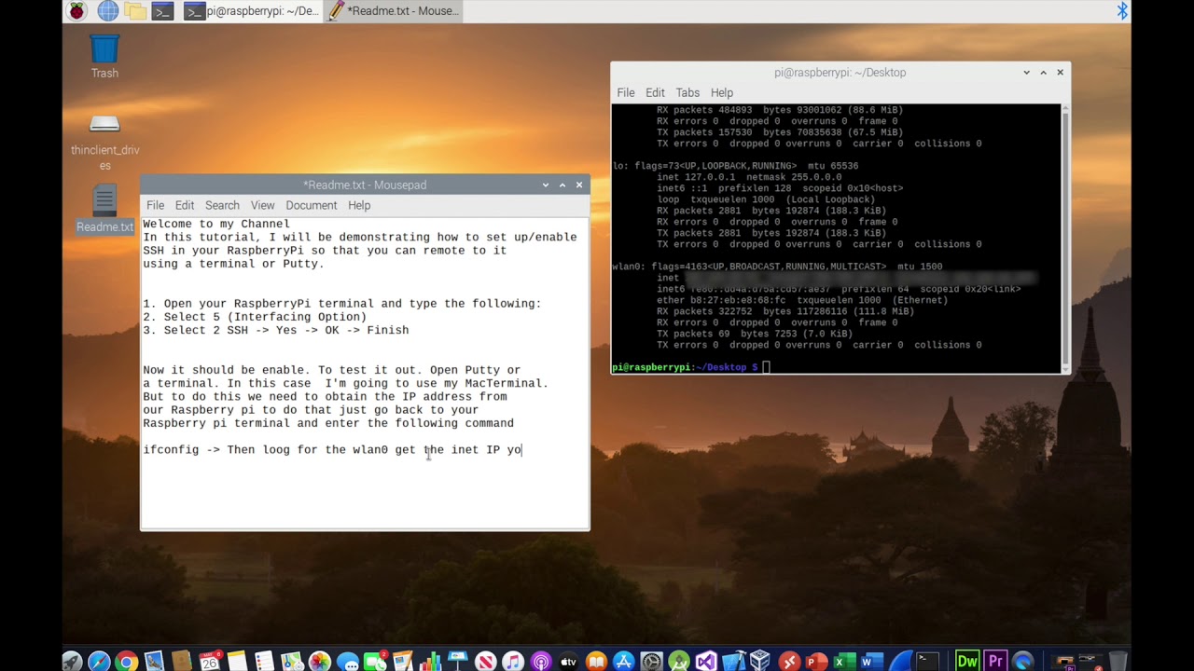This screenshot has width=1194, height=671.
Task: Open the terminal window File menu
Action: pos(626,92)
